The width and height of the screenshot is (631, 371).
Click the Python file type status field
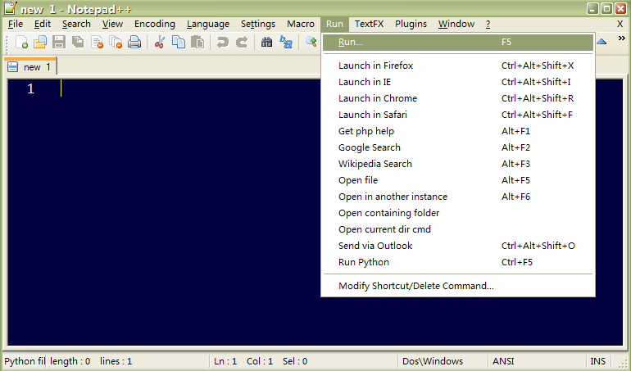[25, 361]
